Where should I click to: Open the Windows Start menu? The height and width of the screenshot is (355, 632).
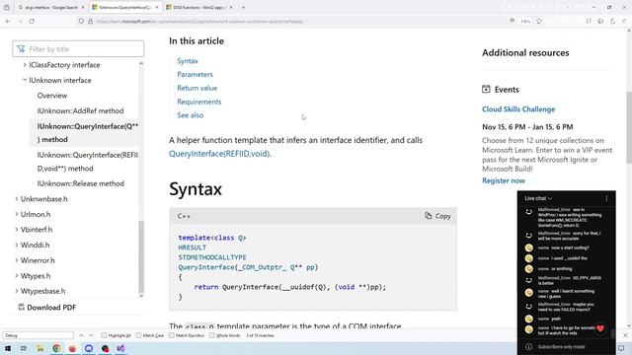(x=8, y=348)
